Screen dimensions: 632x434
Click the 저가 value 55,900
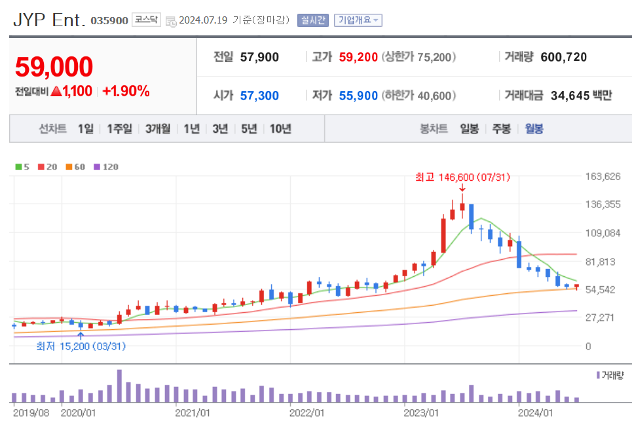(358, 96)
